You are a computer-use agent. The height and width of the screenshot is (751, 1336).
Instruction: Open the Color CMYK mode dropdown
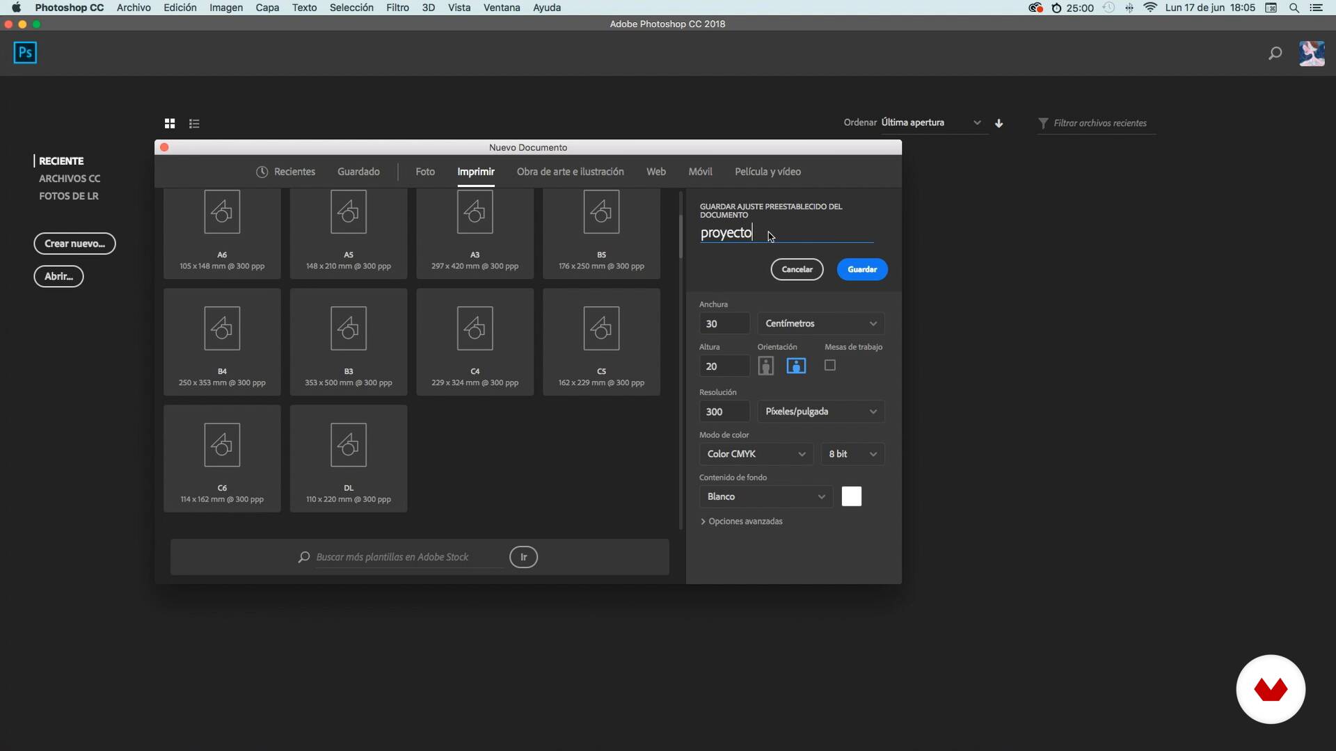point(756,454)
